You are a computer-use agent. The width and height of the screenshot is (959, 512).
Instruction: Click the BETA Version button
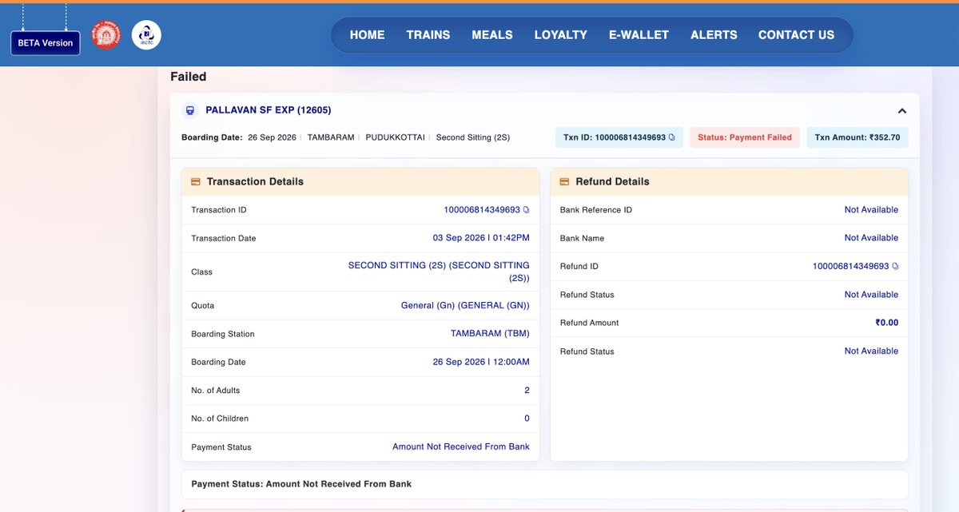click(x=46, y=43)
